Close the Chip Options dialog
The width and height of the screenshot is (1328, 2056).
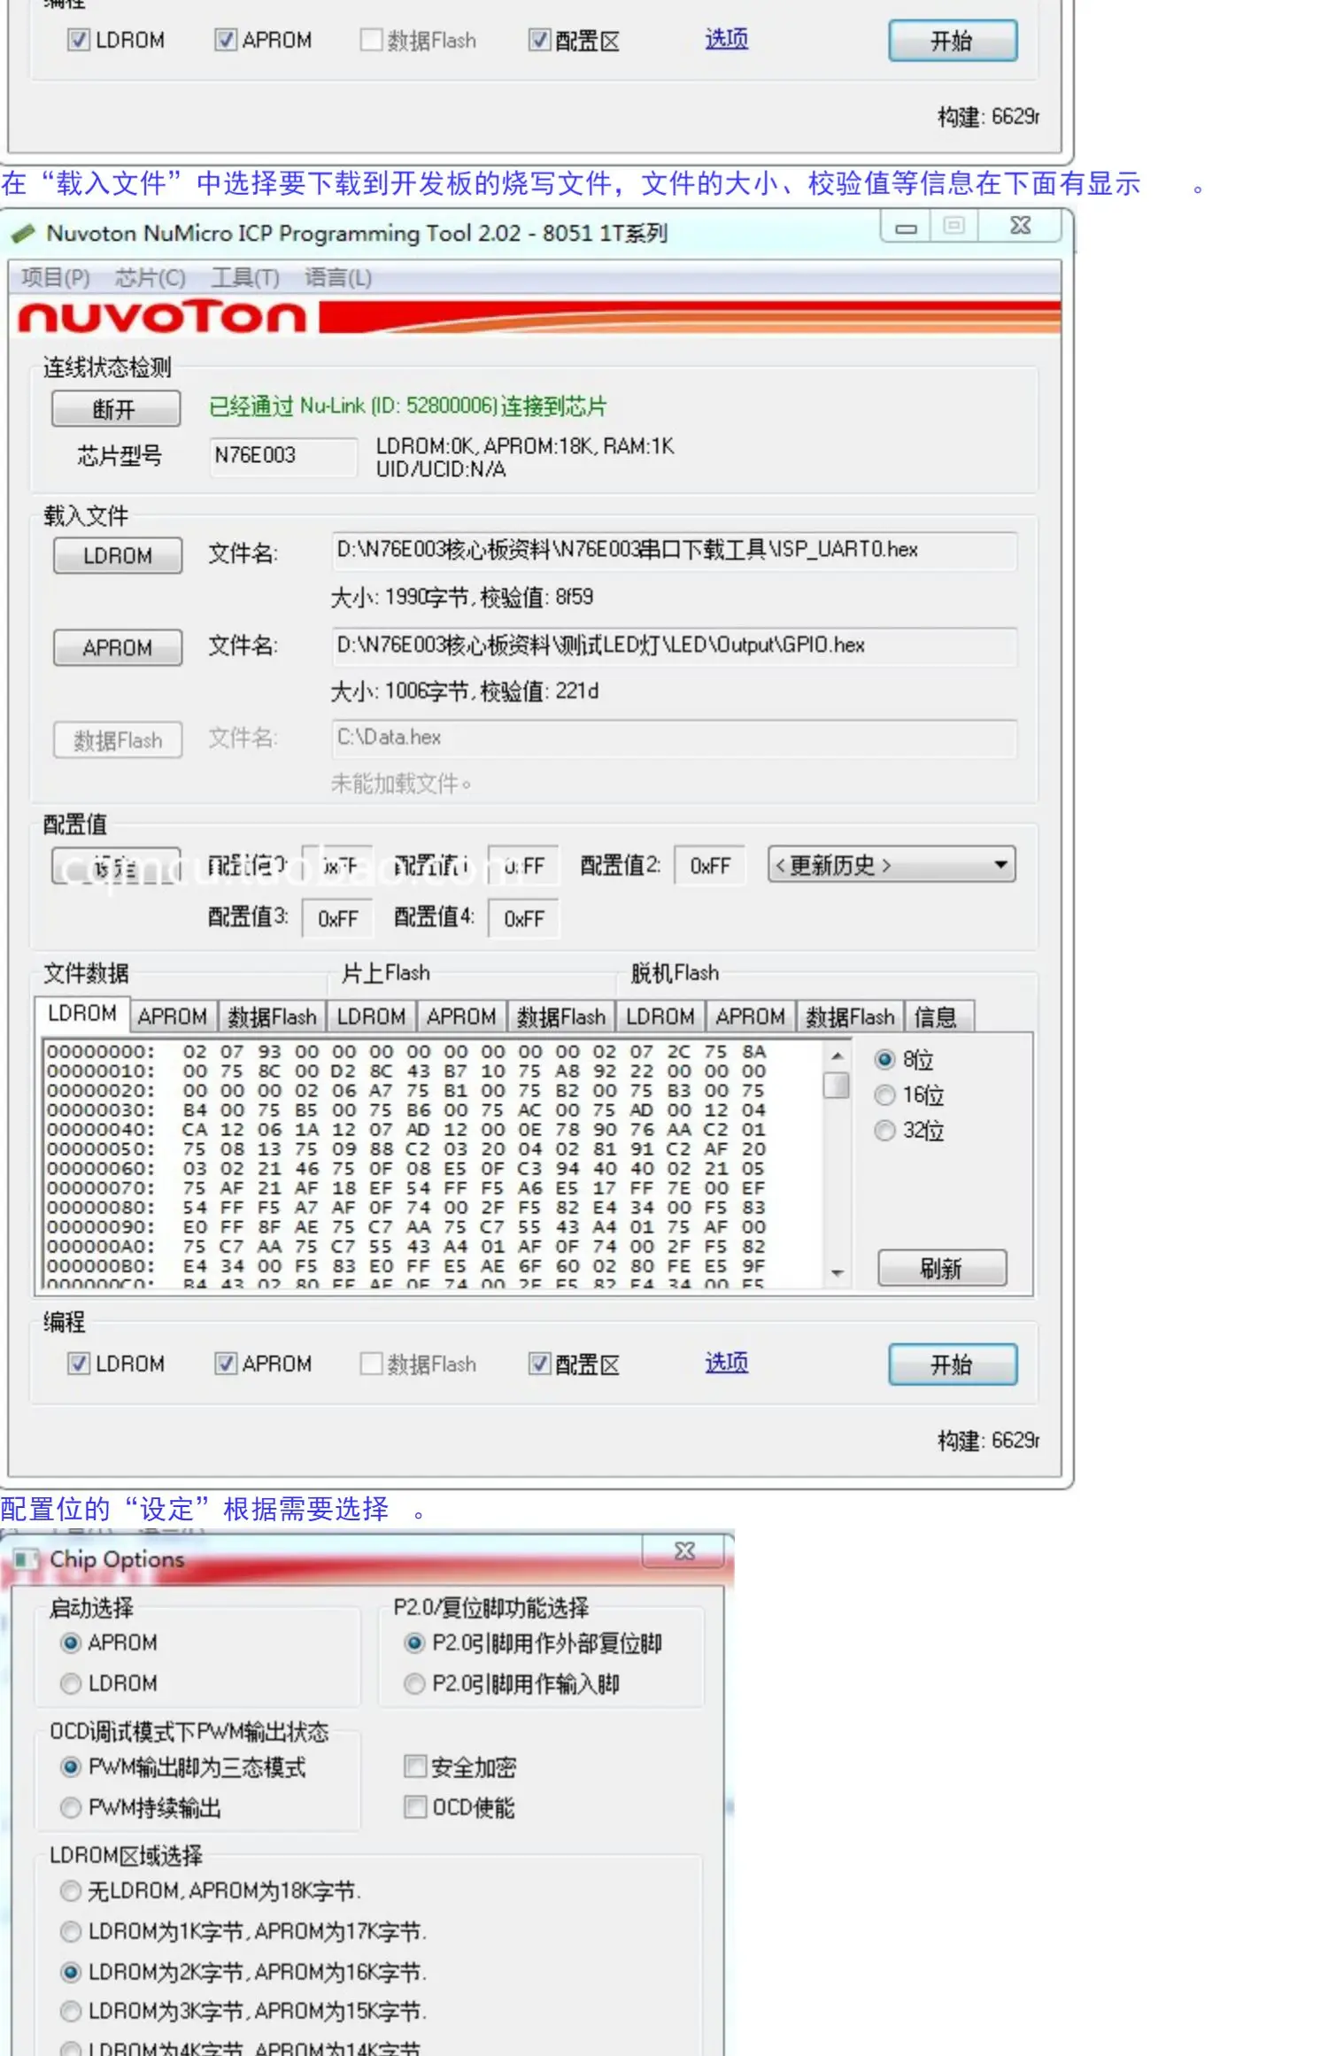(684, 1551)
